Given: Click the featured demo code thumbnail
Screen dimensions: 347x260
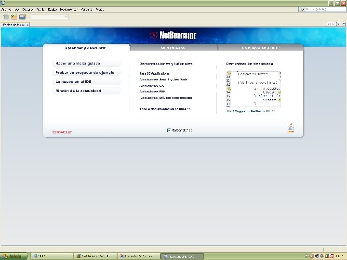Looking at the screenshot, I should coord(254,89).
